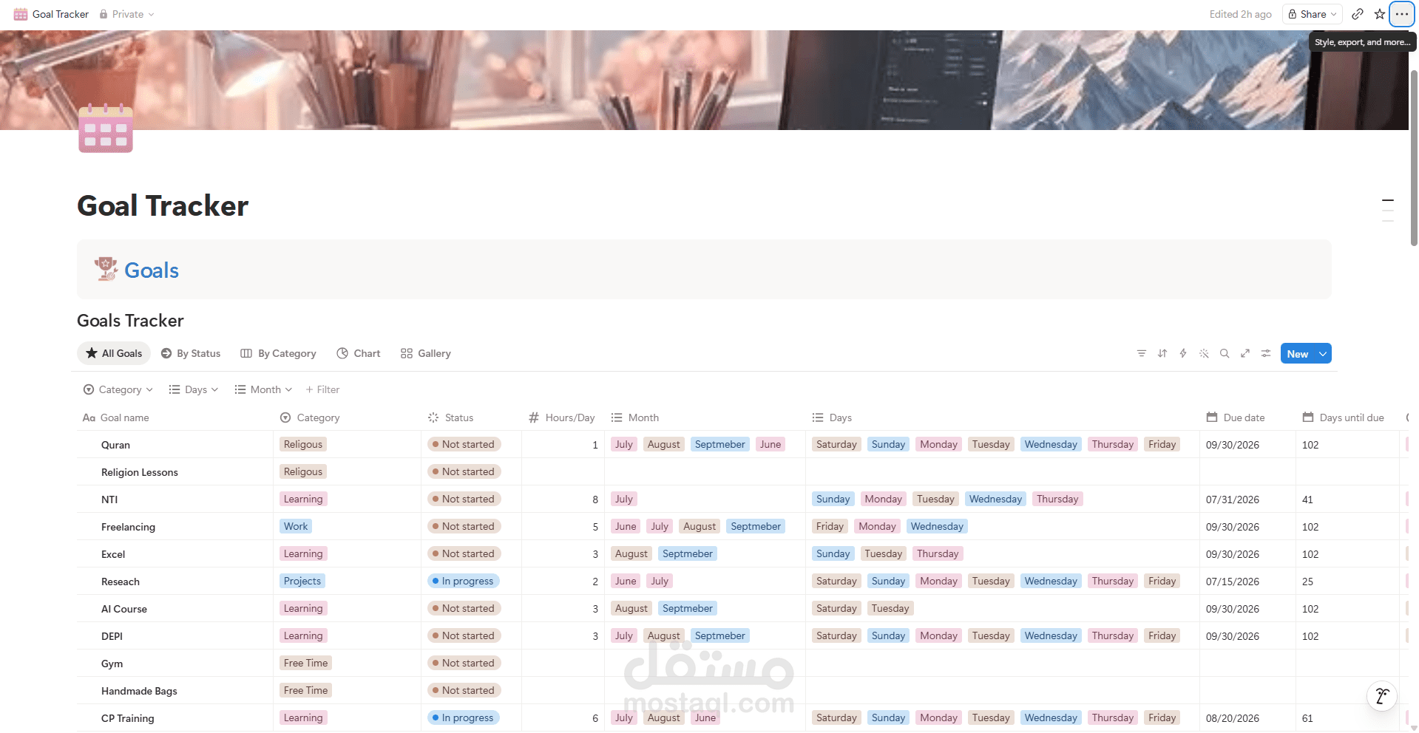Viewport: 1419px width, 733px height.
Task: Click the Hours/Day value 8 for NTI
Action: (595, 500)
